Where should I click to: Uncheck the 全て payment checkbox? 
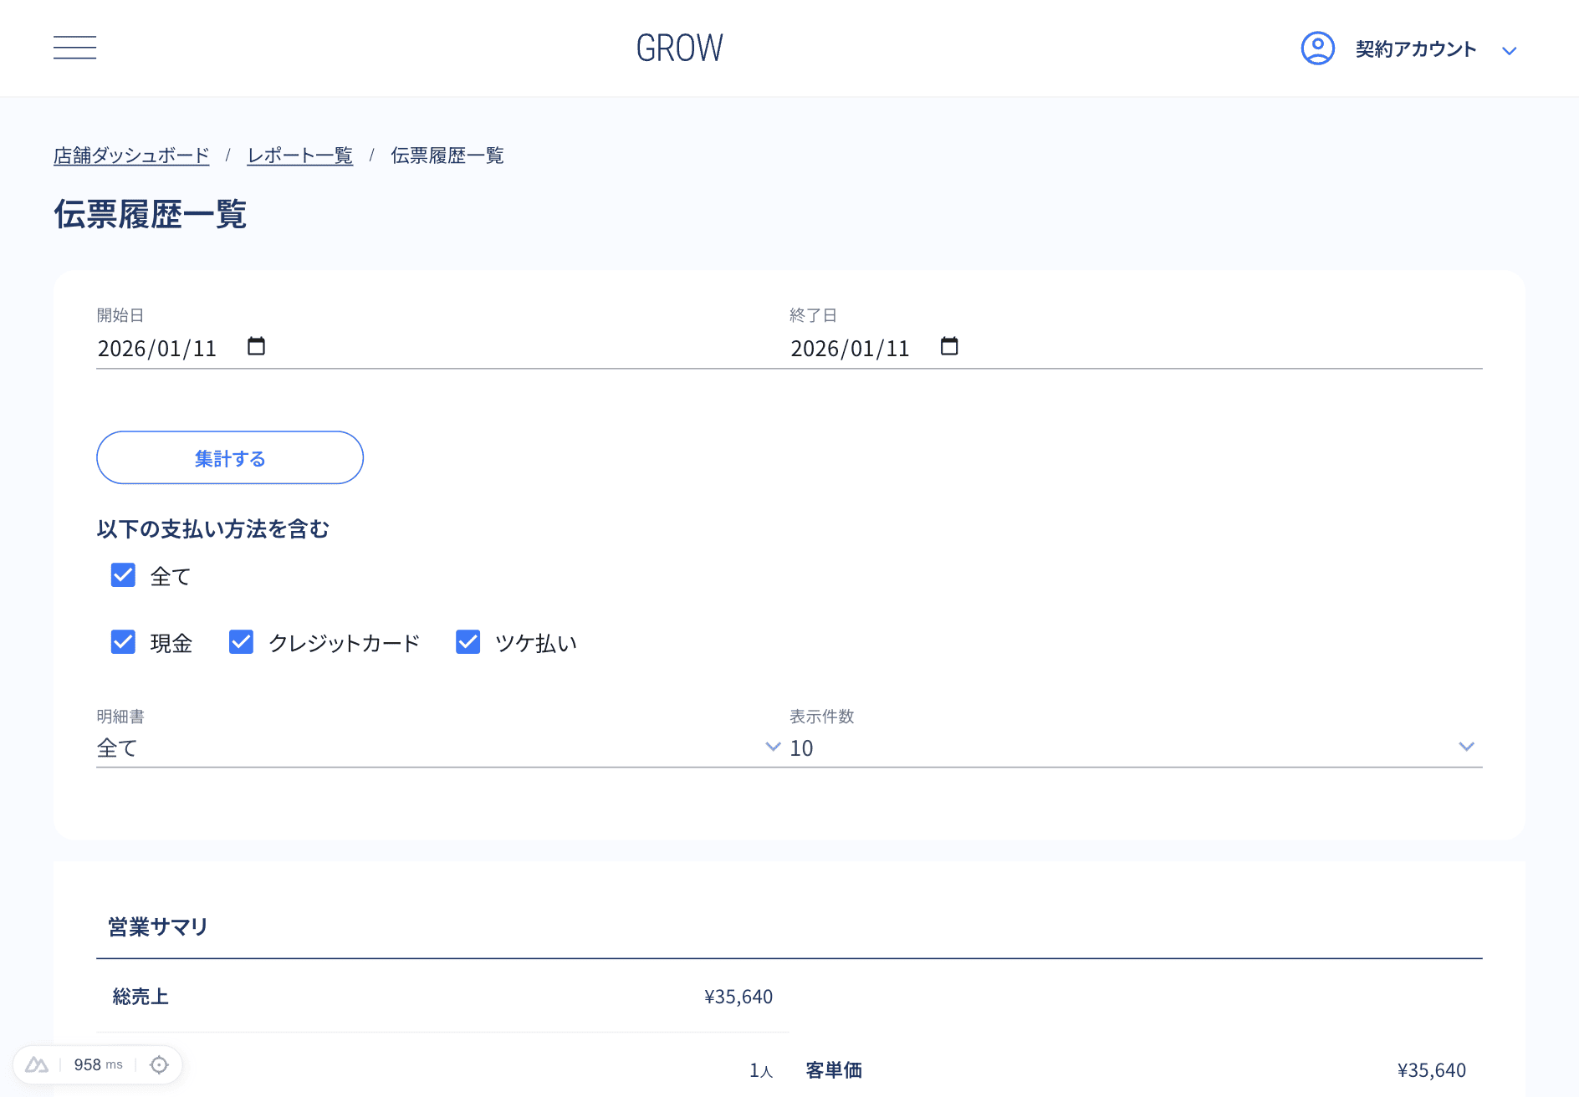(x=123, y=574)
